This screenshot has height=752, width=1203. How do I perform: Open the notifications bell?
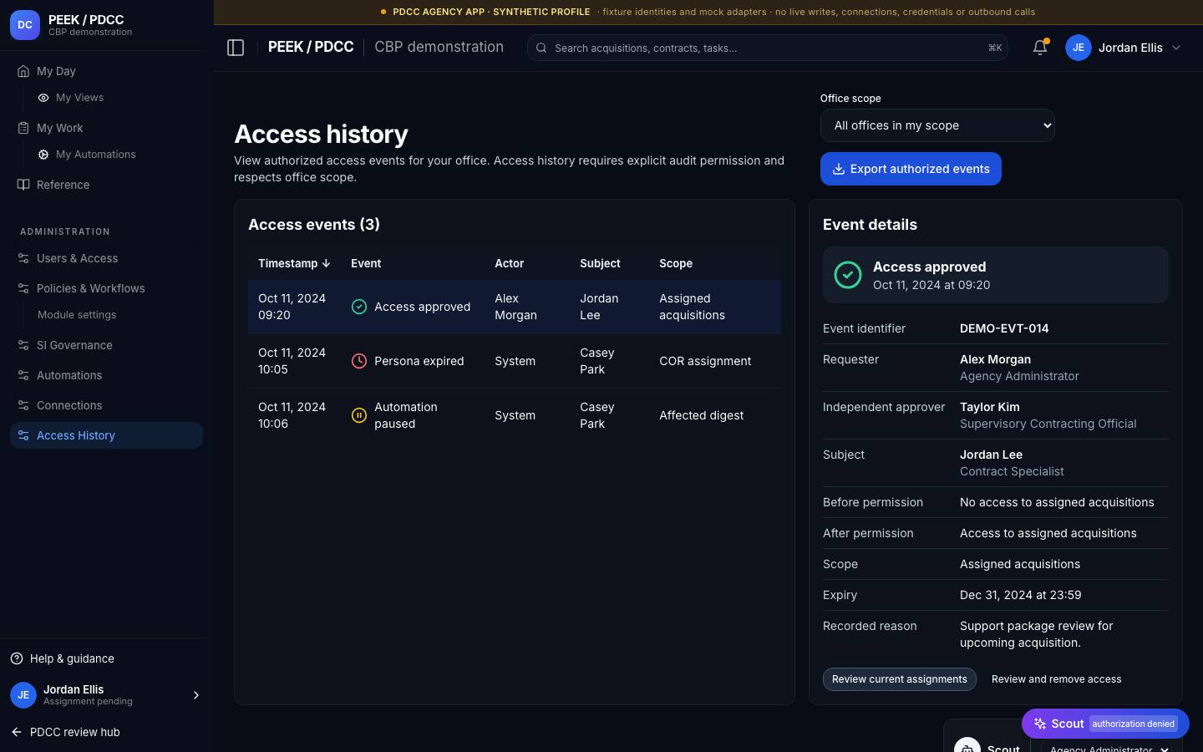click(x=1040, y=48)
